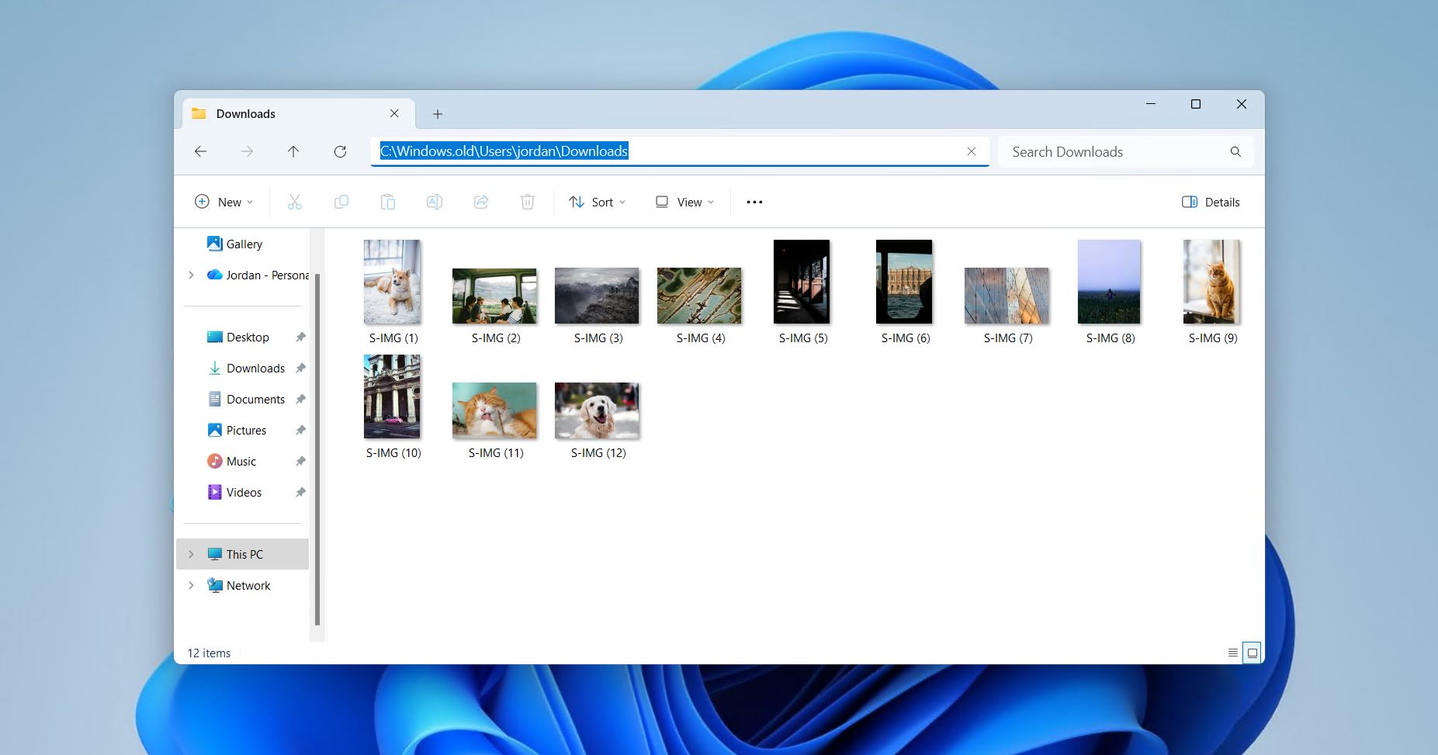Click the Search Downloads box
1438x755 pixels.
(1125, 151)
